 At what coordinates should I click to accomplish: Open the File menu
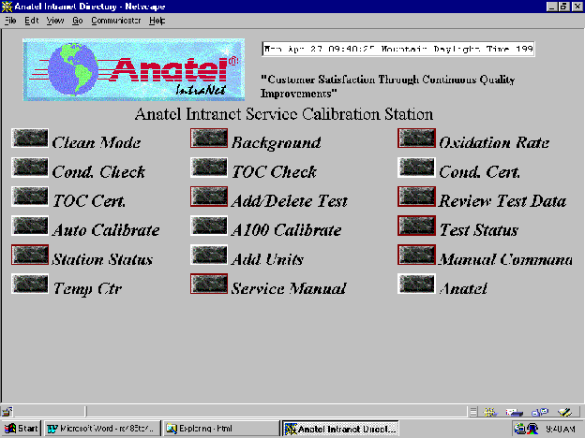pyautogui.click(x=10, y=21)
